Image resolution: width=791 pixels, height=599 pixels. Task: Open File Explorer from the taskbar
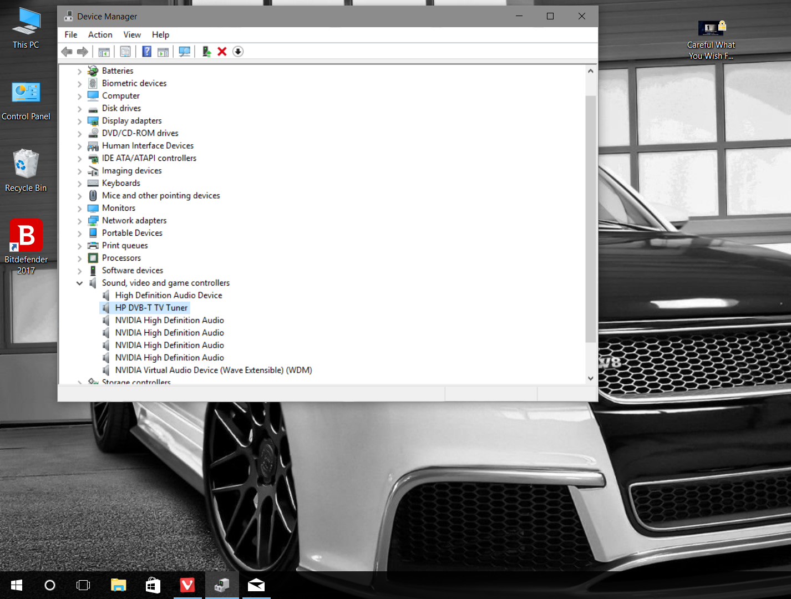point(118,585)
